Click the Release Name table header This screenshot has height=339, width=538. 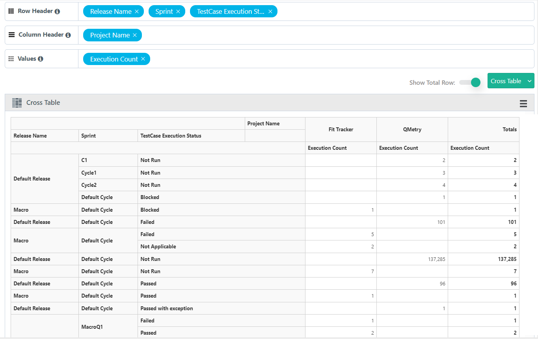point(30,136)
